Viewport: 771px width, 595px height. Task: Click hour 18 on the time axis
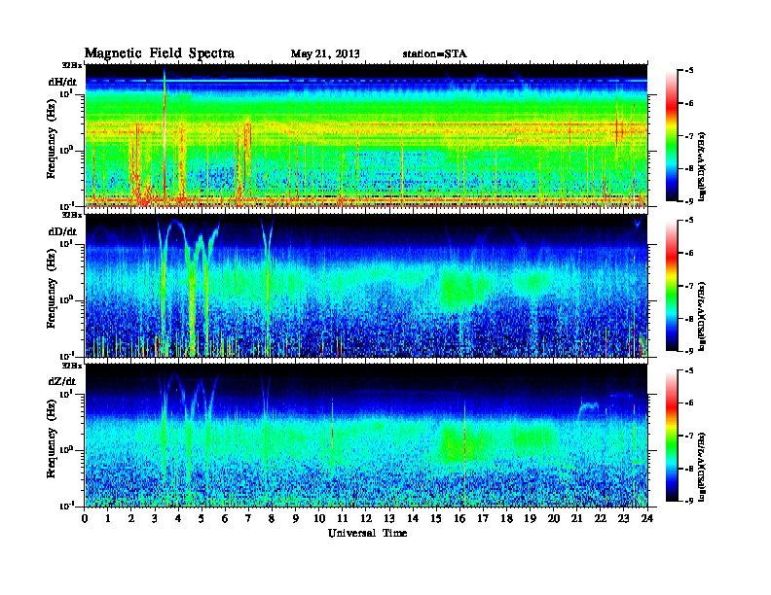[506, 518]
